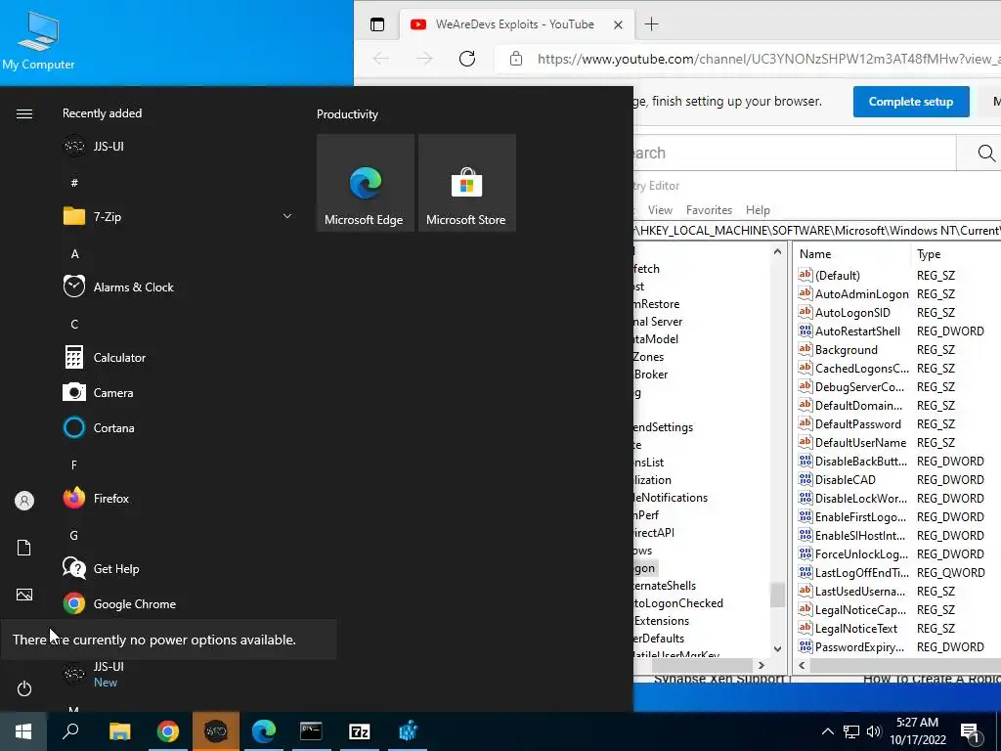
Task: Click Edge tab actions menu icon
Action: [x=377, y=24]
